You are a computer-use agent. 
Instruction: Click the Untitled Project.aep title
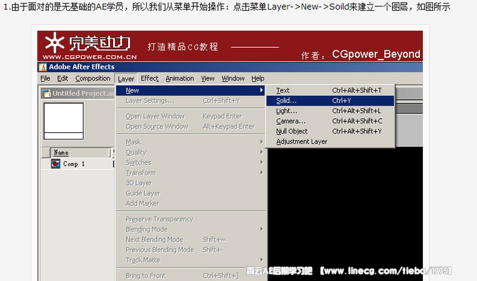(83, 93)
